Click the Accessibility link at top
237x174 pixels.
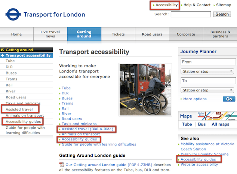pos(166,5)
